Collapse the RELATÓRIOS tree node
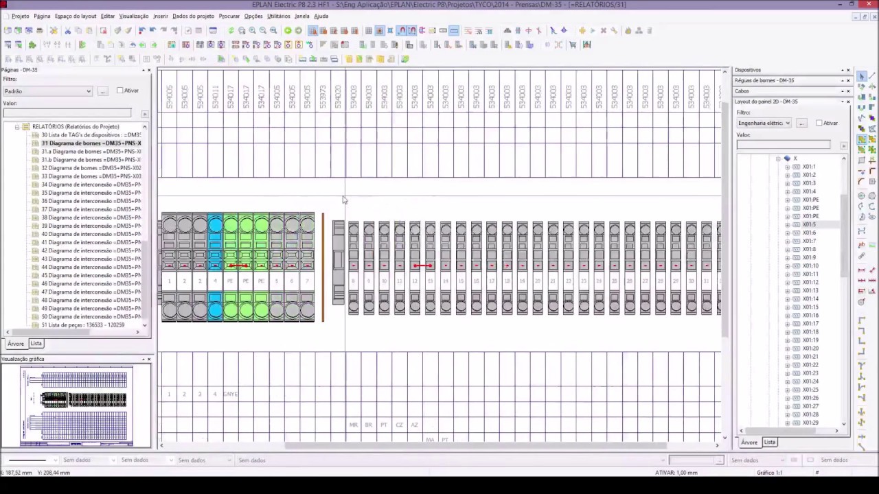 click(17, 127)
